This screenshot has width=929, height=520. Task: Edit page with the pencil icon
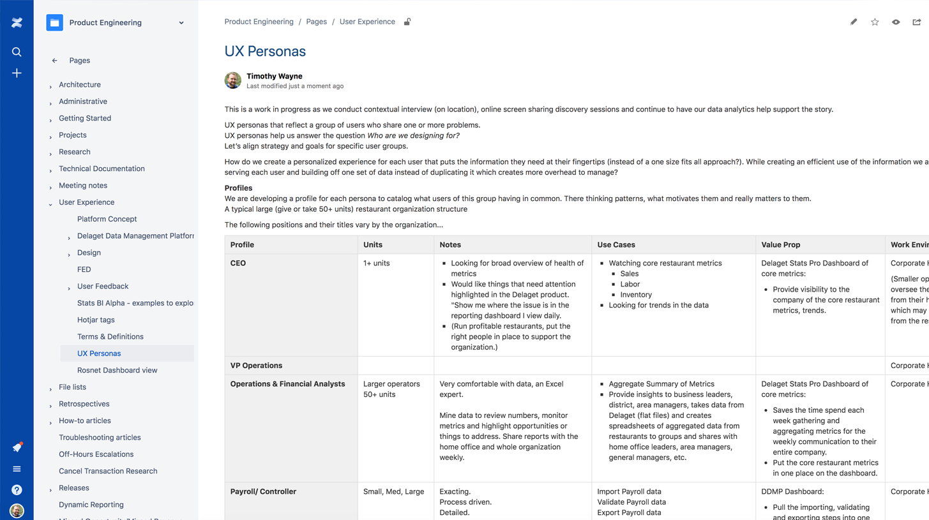(x=854, y=22)
